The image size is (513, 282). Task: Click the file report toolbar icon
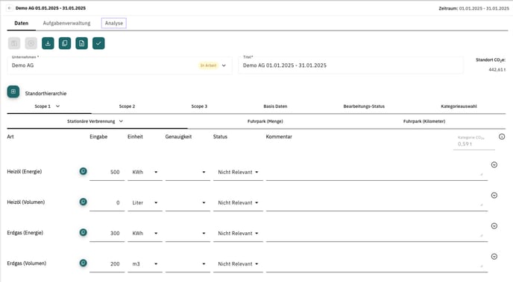[x=82, y=43]
